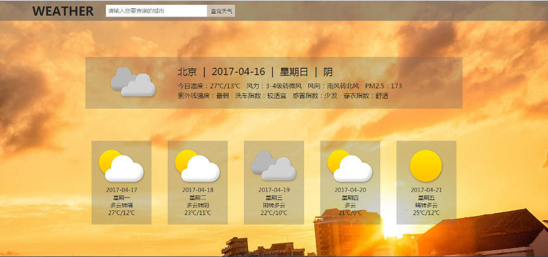Click the 25℃/12℃ temperature text

[426, 213]
